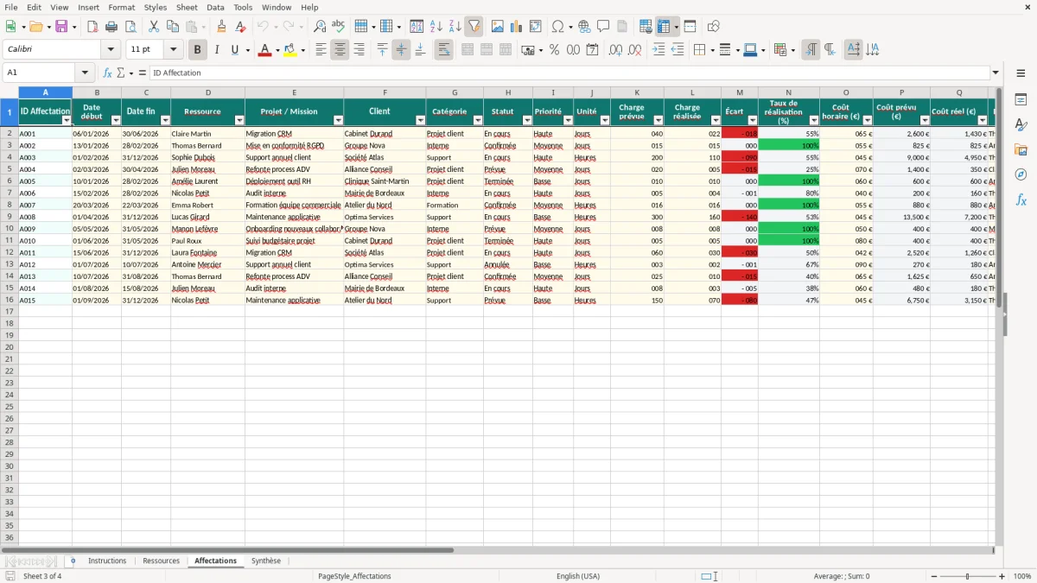The height and width of the screenshot is (583, 1037).
Task: Toggle Center Horizontally alignment
Action: coord(340,50)
